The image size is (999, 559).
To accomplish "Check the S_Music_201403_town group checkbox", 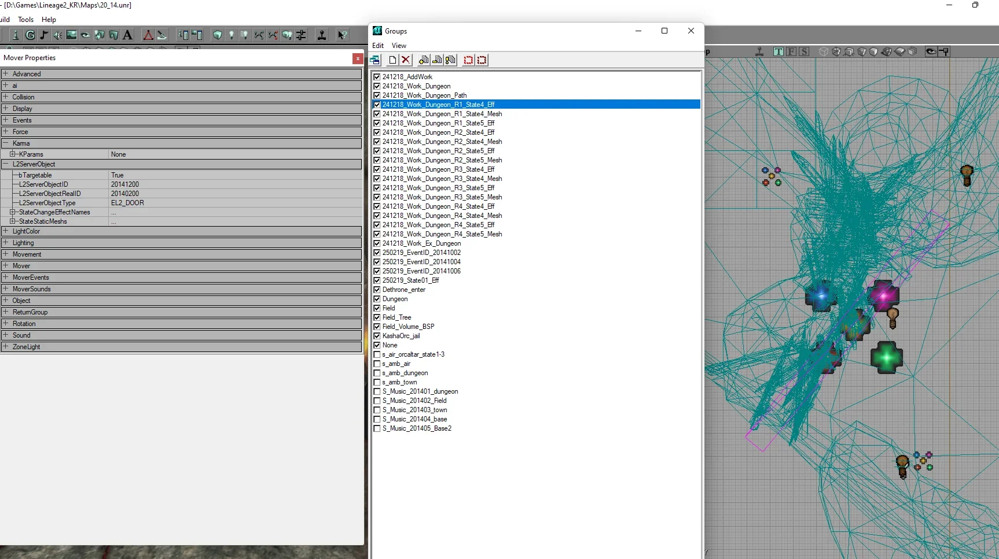I will 377,410.
